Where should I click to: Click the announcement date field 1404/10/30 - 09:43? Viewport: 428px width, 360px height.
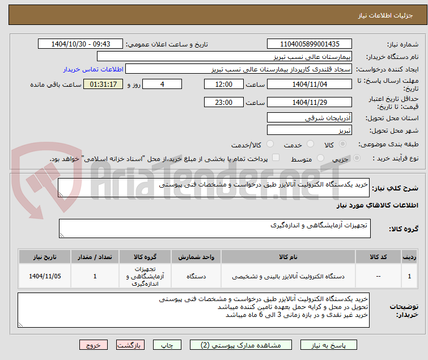(x=80, y=44)
